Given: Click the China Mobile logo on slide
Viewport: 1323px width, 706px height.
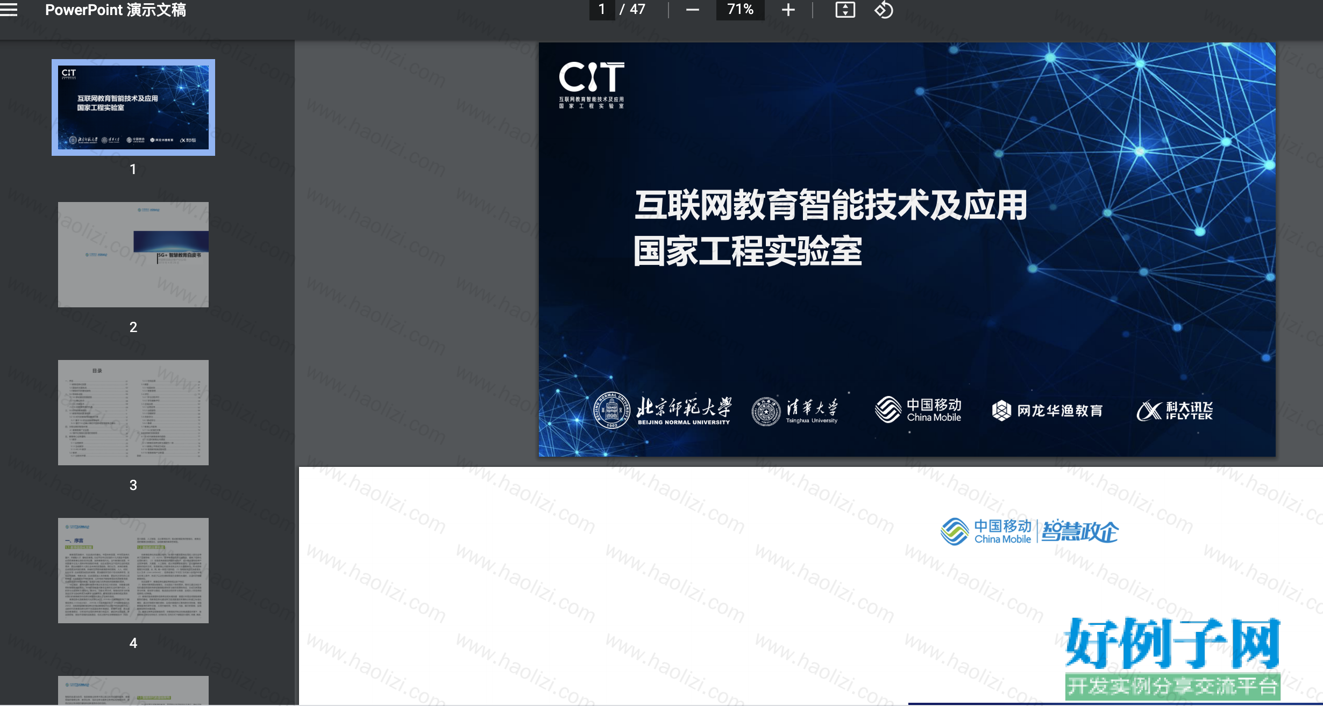Looking at the screenshot, I should tap(918, 410).
